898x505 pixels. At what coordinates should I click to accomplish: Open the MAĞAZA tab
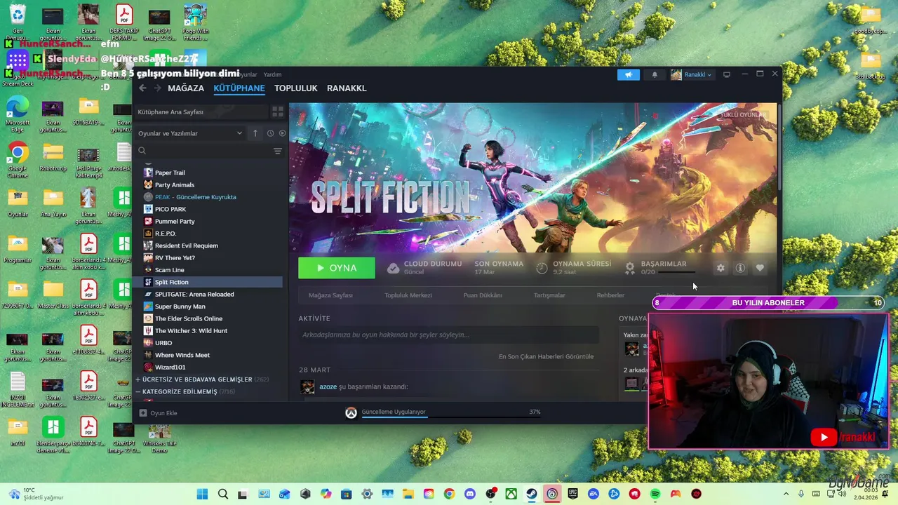[186, 88]
